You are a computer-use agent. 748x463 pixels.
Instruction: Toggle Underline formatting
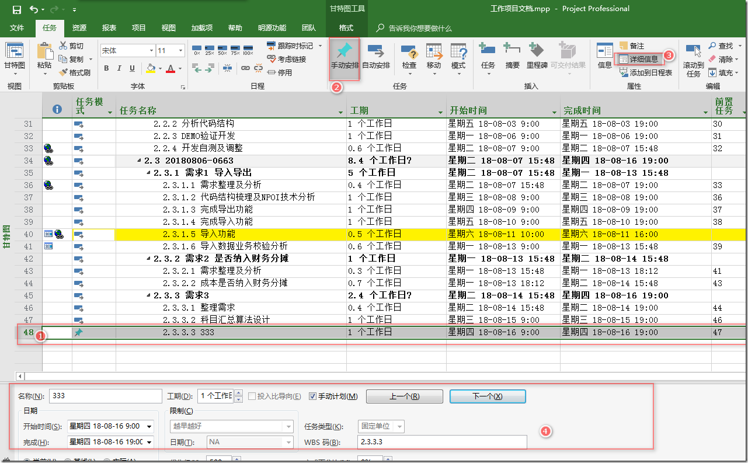click(132, 68)
